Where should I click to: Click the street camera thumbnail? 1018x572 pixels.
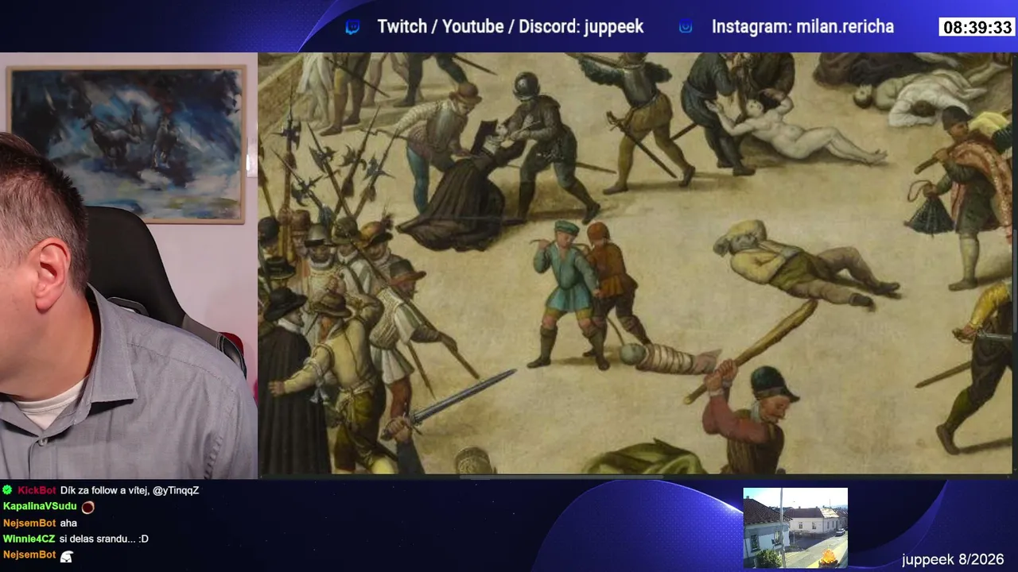[x=795, y=528]
